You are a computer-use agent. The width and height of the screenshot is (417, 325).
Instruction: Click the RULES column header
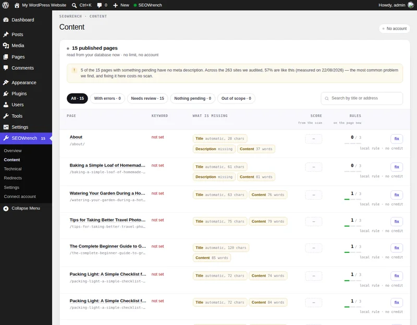[x=355, y=116]
